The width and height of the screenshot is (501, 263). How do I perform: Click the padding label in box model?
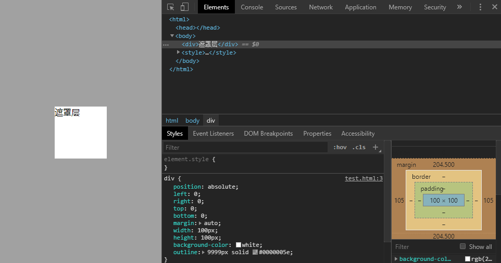pyautogui.click(x=432, y=189)
